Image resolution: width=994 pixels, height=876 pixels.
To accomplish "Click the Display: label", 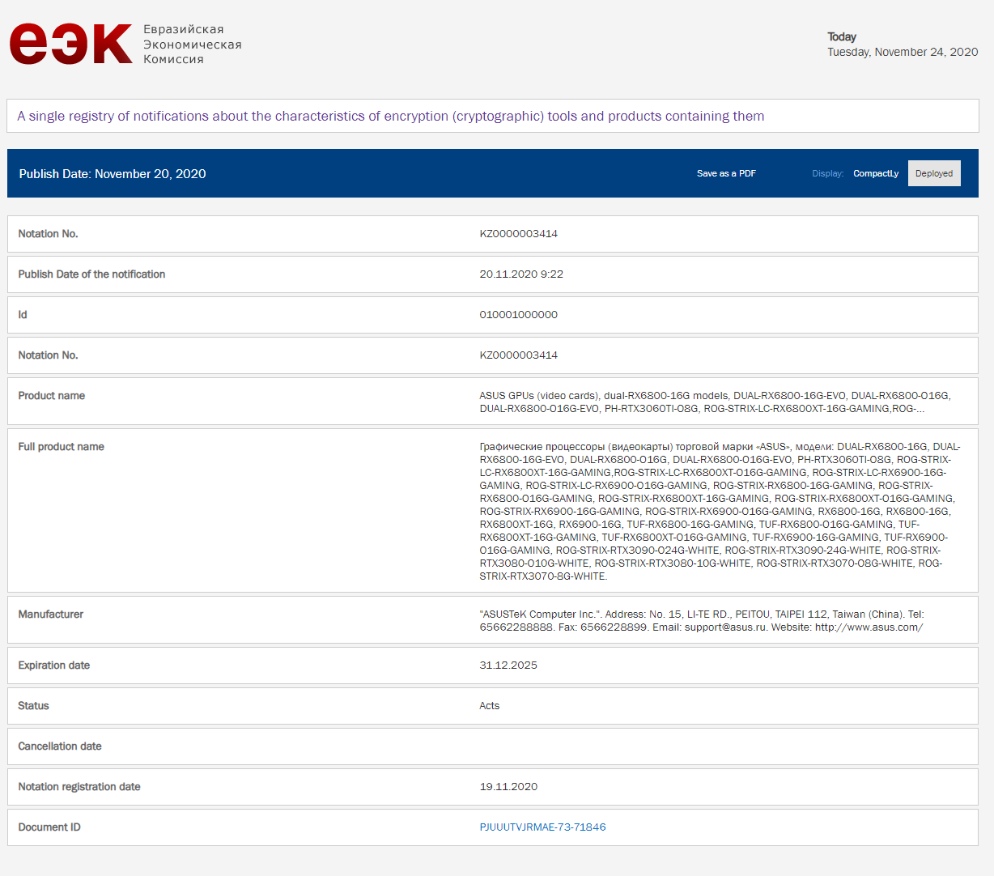I will (x=827, y=173).
